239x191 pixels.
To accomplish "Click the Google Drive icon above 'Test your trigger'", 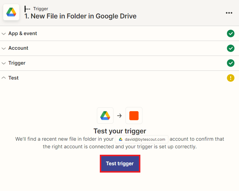I will [105, 116].
